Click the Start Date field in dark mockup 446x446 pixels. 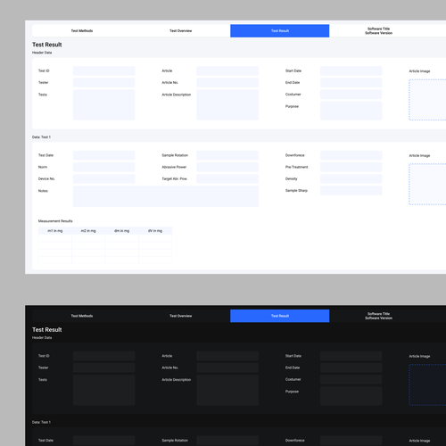tap(351, 356)
